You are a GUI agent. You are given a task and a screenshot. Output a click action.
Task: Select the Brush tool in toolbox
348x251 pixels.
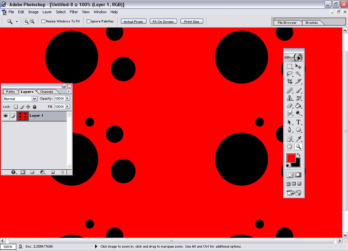[x=298, y=90]
